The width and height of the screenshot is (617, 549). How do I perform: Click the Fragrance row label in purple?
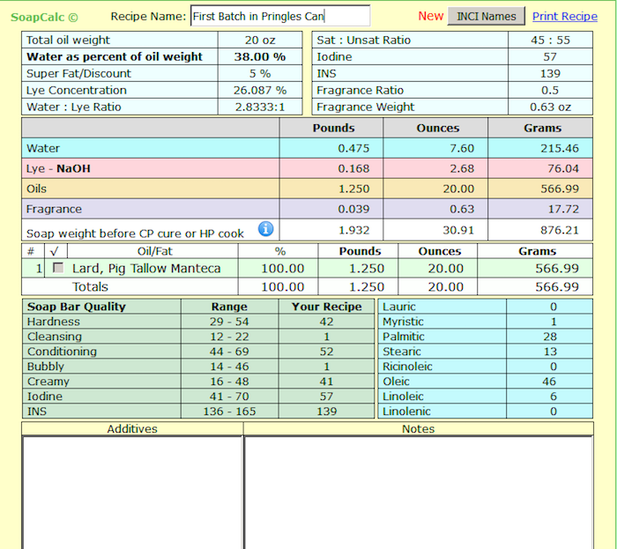(55, 209)
